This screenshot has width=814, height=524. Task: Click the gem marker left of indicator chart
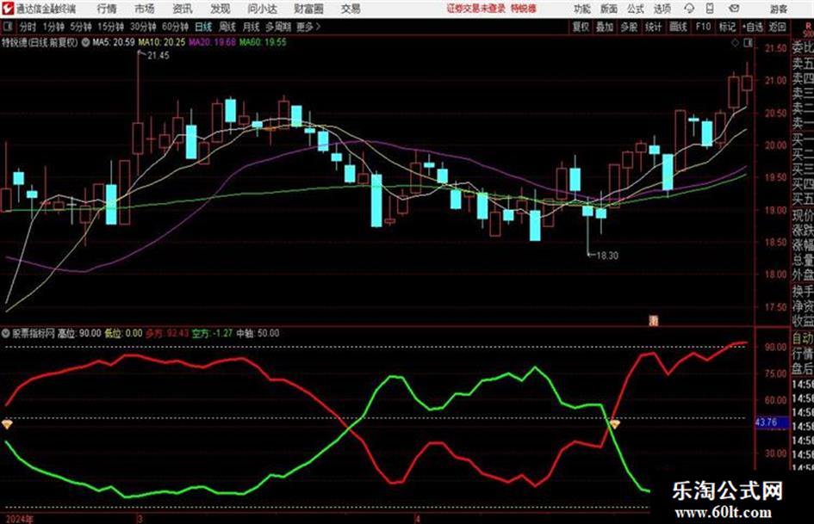click(7, 424)
